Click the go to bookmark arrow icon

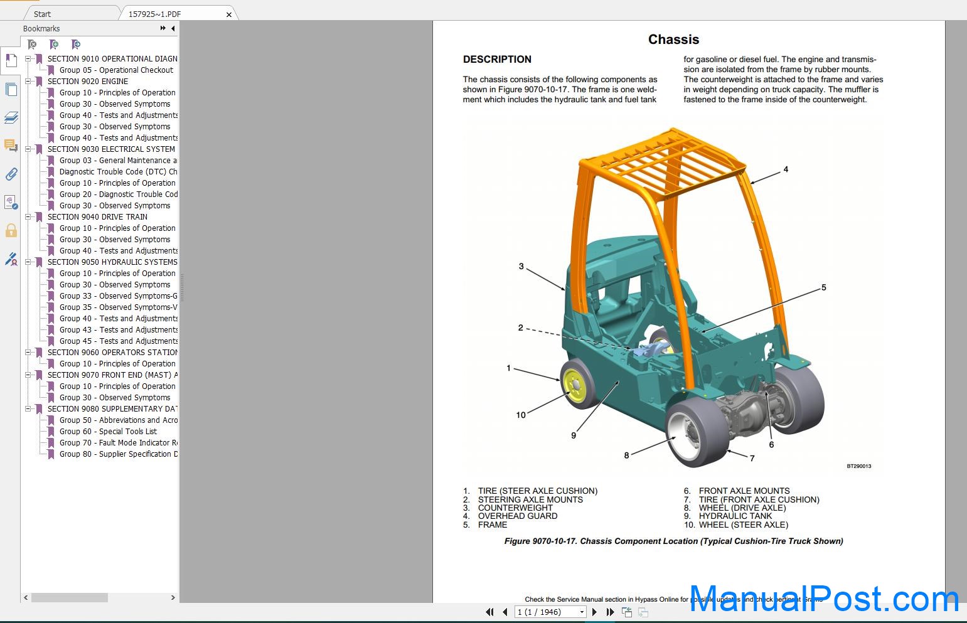click(76, 45)
